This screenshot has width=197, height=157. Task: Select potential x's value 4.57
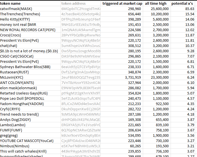183,98
